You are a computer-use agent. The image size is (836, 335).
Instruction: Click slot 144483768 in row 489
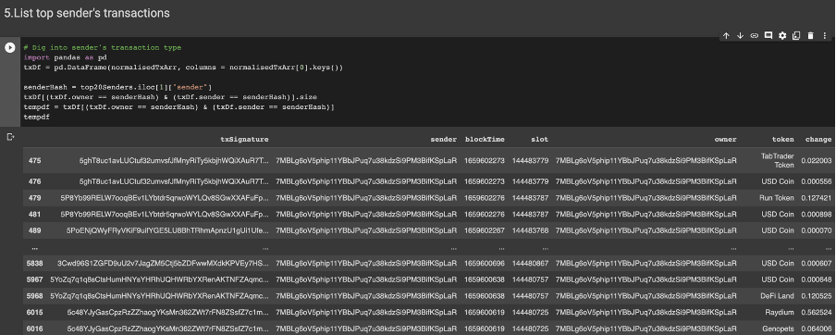click(x=530, y=230)
